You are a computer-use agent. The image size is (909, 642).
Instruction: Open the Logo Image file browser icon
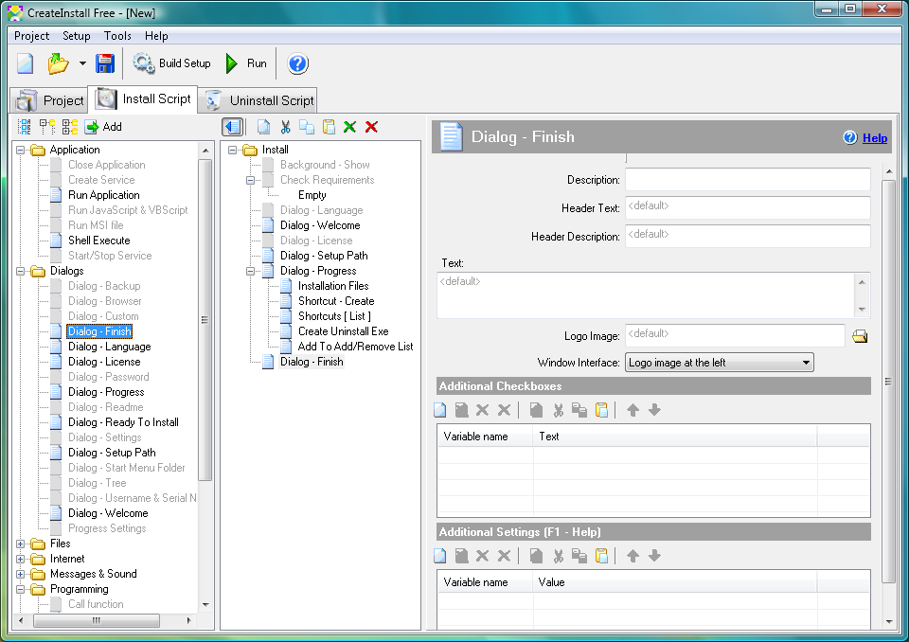click(x=860, y=335)
